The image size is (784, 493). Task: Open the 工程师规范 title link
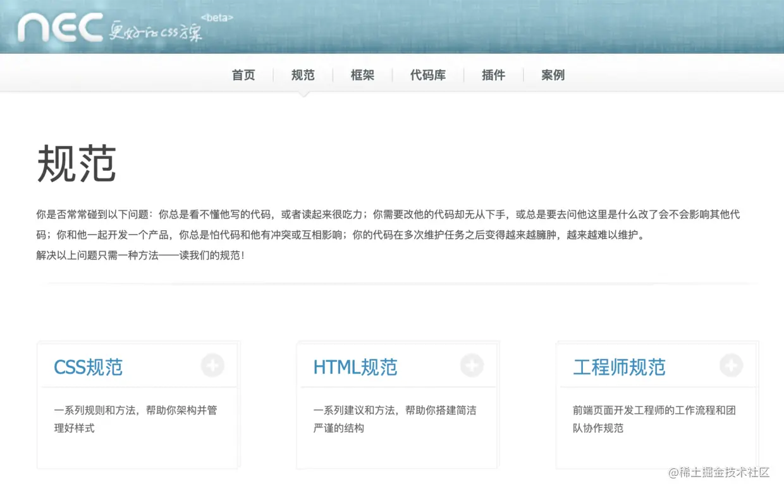(619, 367)
